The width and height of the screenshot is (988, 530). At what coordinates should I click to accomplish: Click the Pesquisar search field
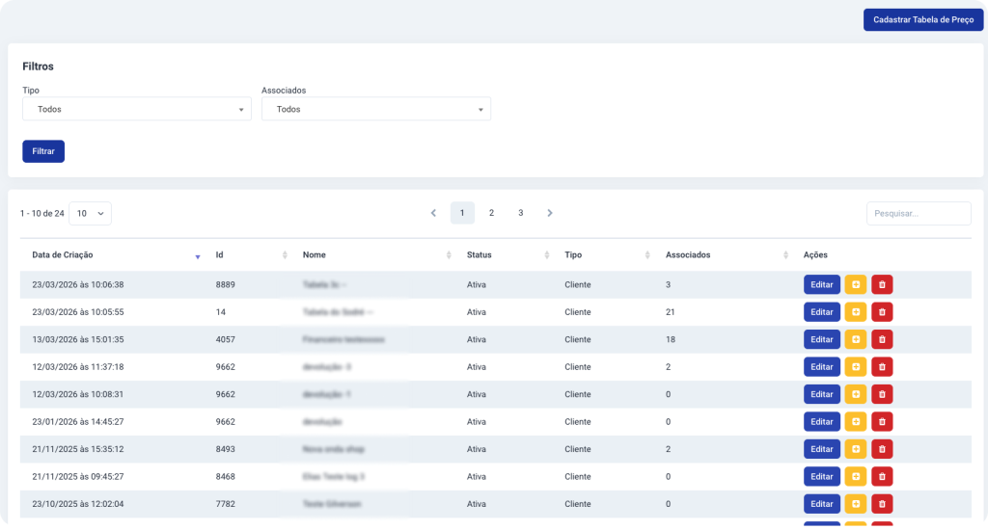tap(918, 213)
